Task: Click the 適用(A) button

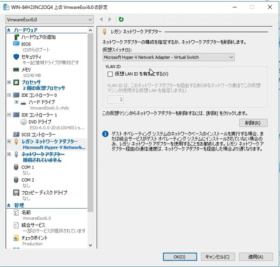Action: pos(256,257)
